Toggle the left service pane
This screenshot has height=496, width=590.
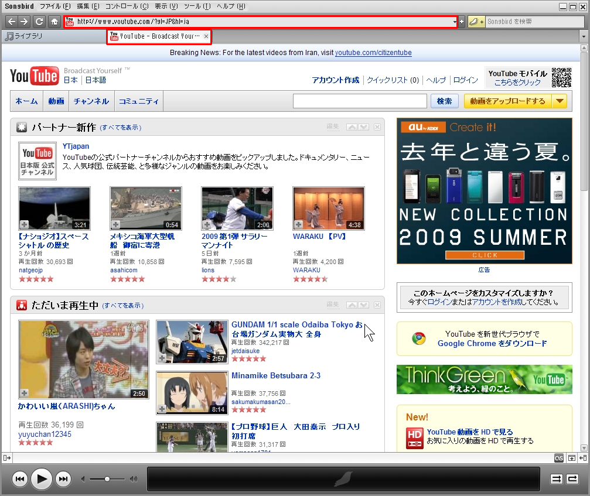pos(7,458)
